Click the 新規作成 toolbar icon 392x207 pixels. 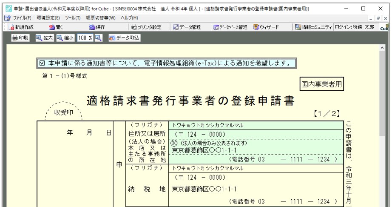21,27
